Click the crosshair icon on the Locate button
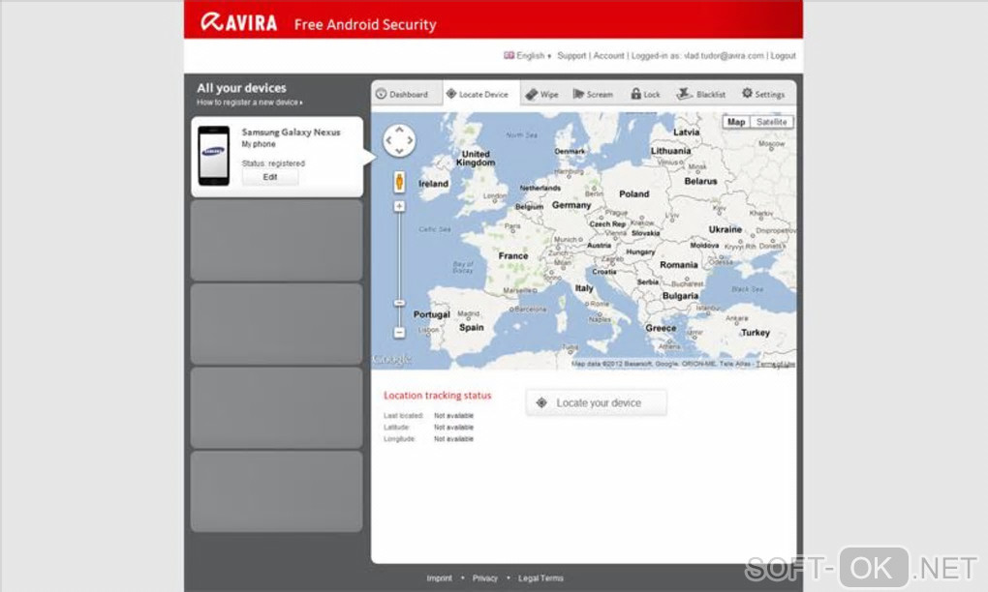This screenshot has width=988, height=592. point(541,402)
